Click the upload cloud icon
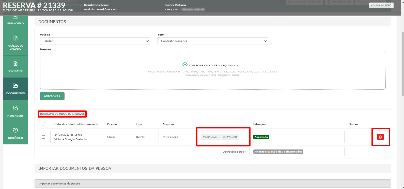404x189 pixels. coord(185,64)
